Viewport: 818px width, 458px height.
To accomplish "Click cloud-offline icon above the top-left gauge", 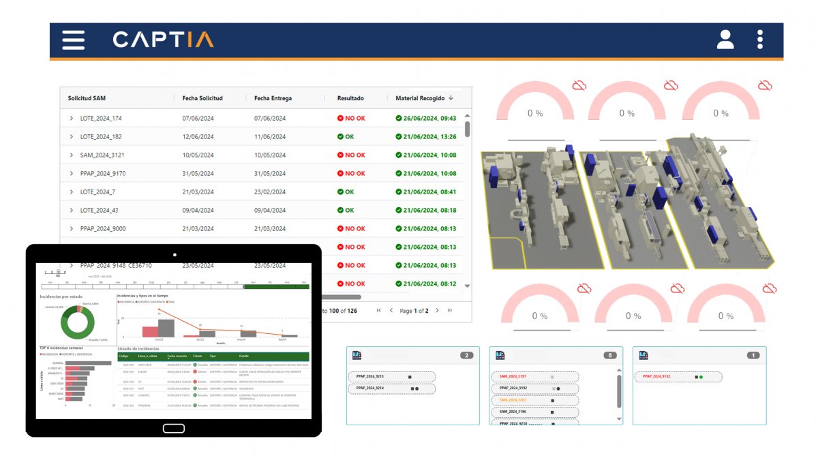I will [x=579, y=85].
